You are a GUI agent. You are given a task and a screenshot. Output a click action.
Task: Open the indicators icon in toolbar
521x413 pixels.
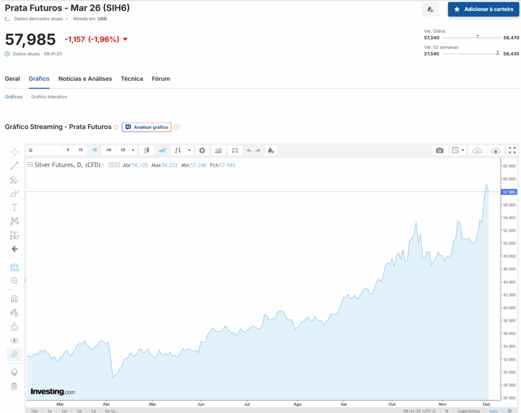point(218,150)
